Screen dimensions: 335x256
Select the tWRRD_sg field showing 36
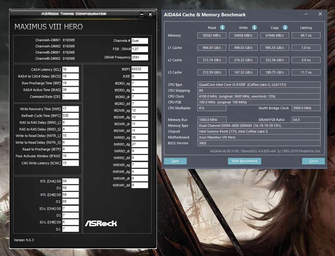(140, 138)
